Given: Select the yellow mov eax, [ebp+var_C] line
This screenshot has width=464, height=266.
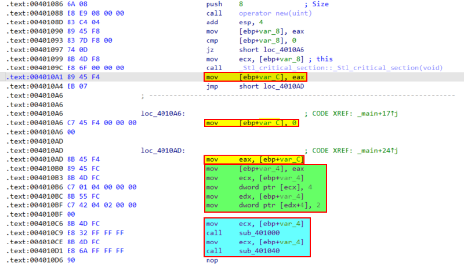Looking at the screenshot, I should (x=254, y=159).
